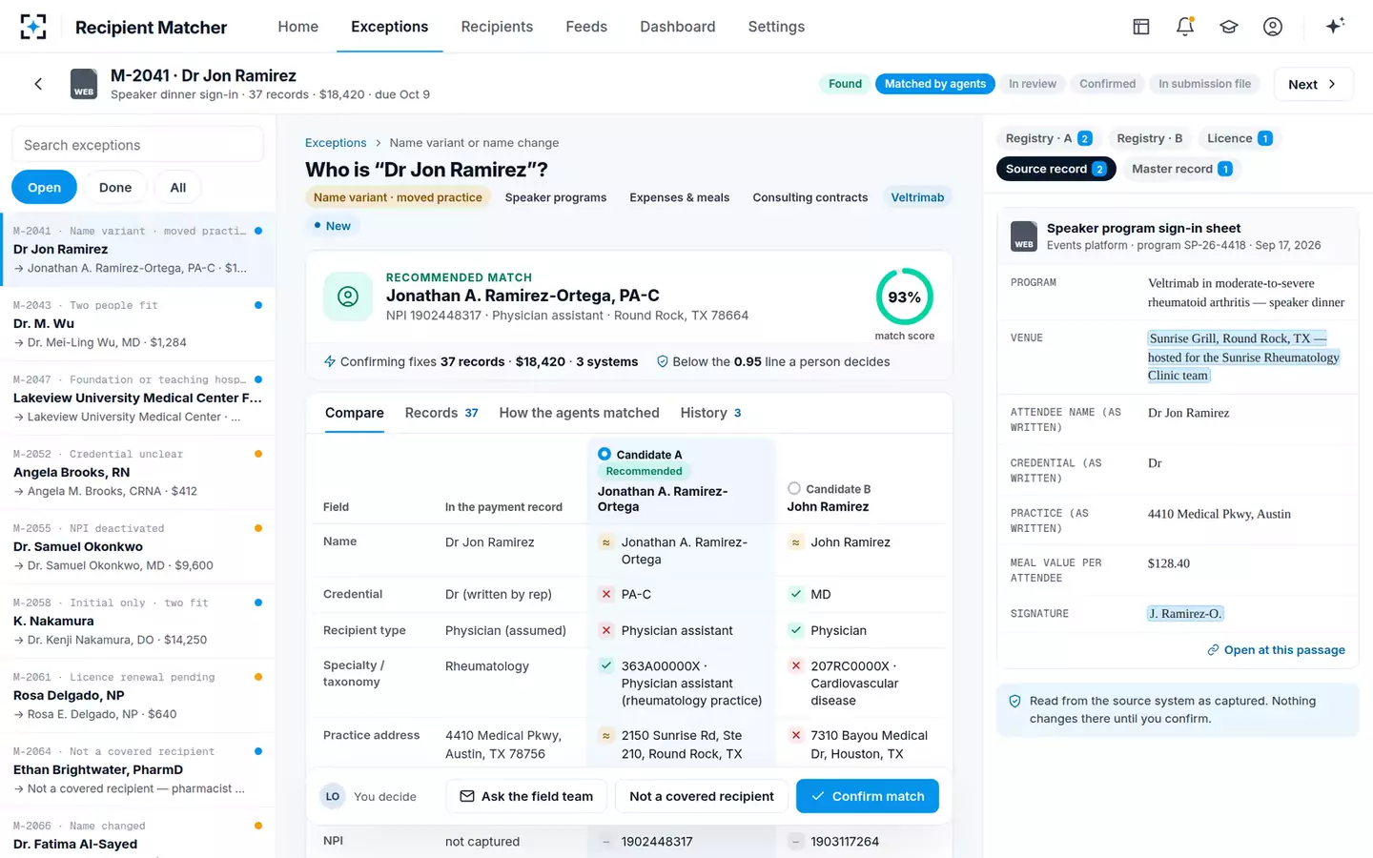The image size is (1373, 858).
Task: Show All exceptions filter
Action: (x=178, y=187)
